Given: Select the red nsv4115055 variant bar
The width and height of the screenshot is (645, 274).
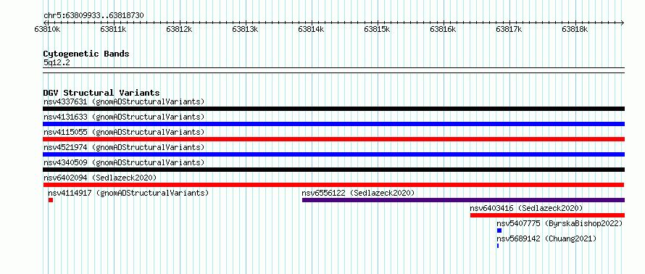Looking at the screenshot, I should point(333,139).
